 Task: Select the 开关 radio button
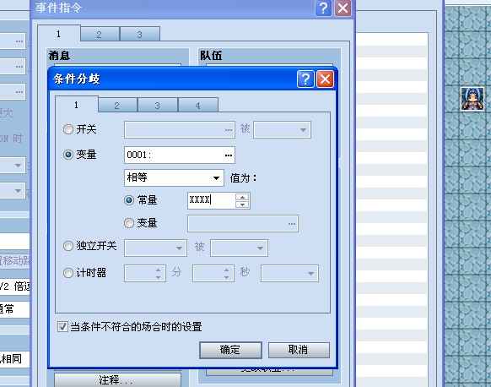click(x=68, y=129)
